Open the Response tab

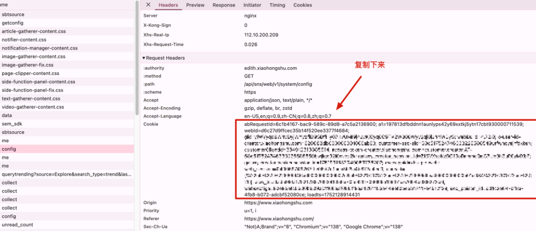click(x=224, y=5)
